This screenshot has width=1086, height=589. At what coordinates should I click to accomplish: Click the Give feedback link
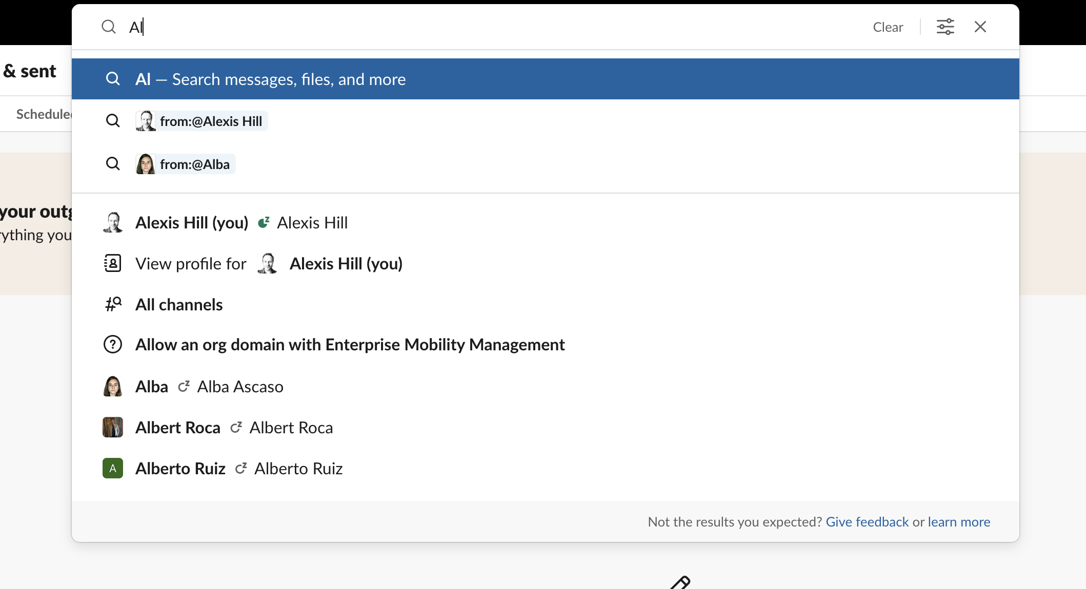867,522
